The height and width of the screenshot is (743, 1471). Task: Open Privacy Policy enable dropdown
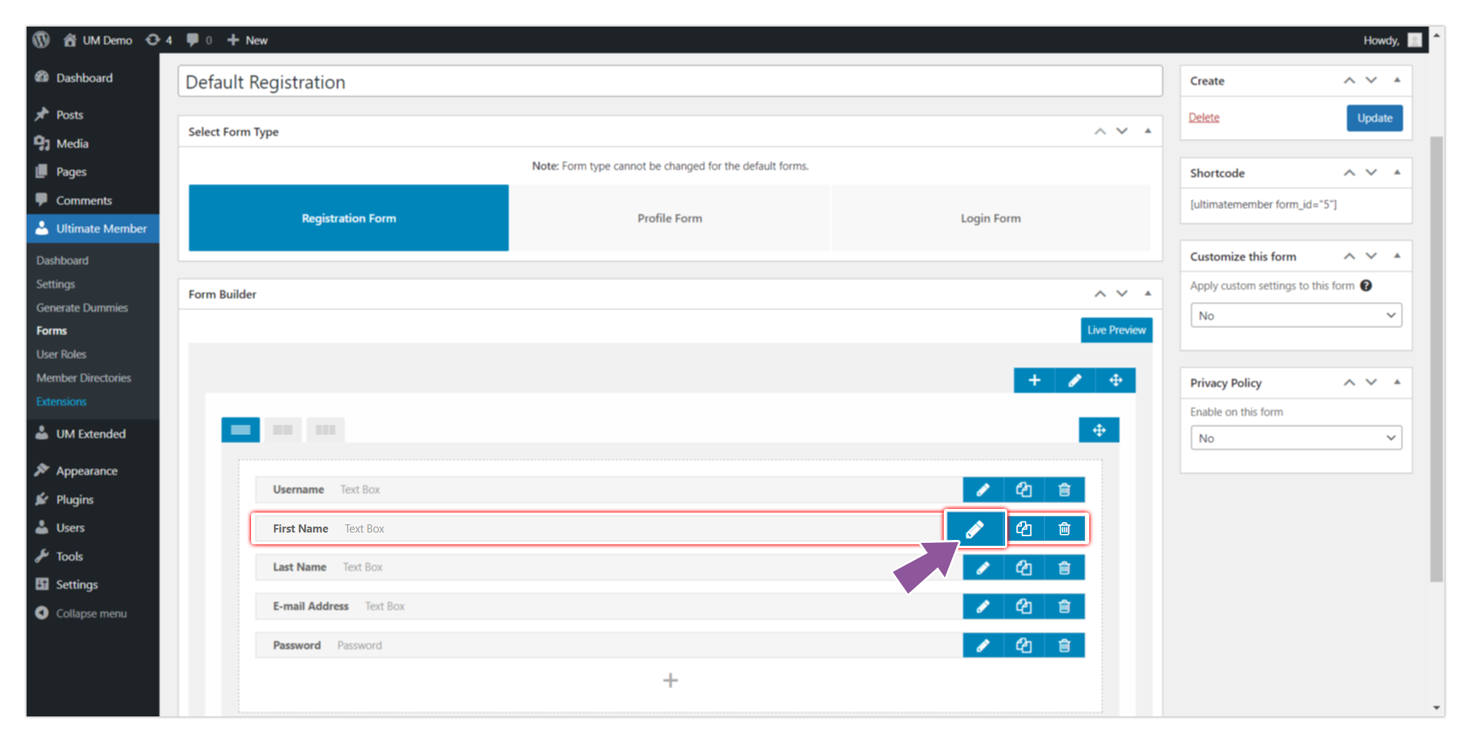1296,438
